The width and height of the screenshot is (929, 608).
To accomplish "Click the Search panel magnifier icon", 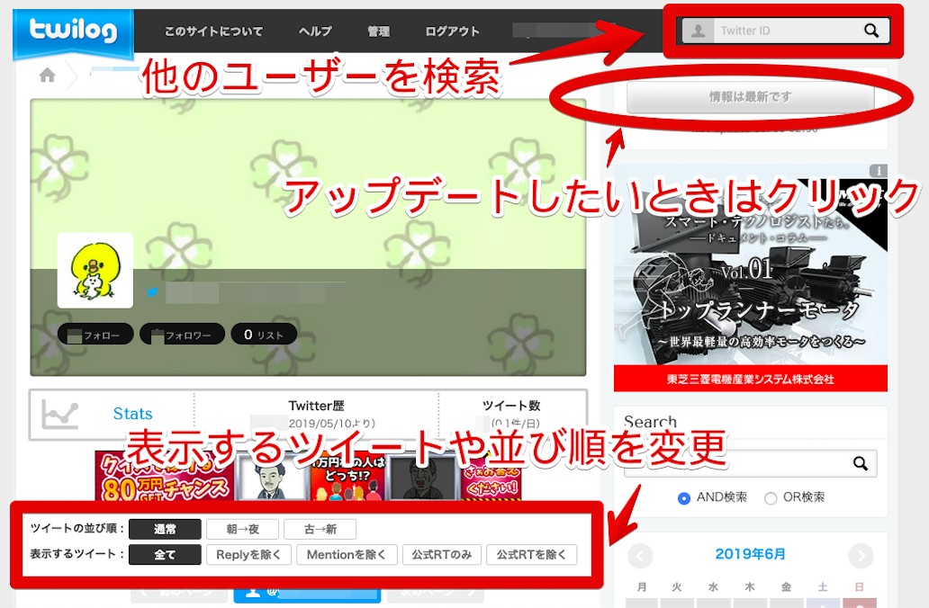I will coord(861,464).
